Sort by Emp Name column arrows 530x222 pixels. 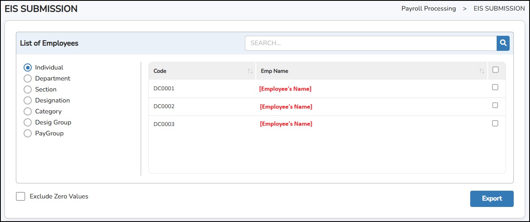click(x=482, y=71)
